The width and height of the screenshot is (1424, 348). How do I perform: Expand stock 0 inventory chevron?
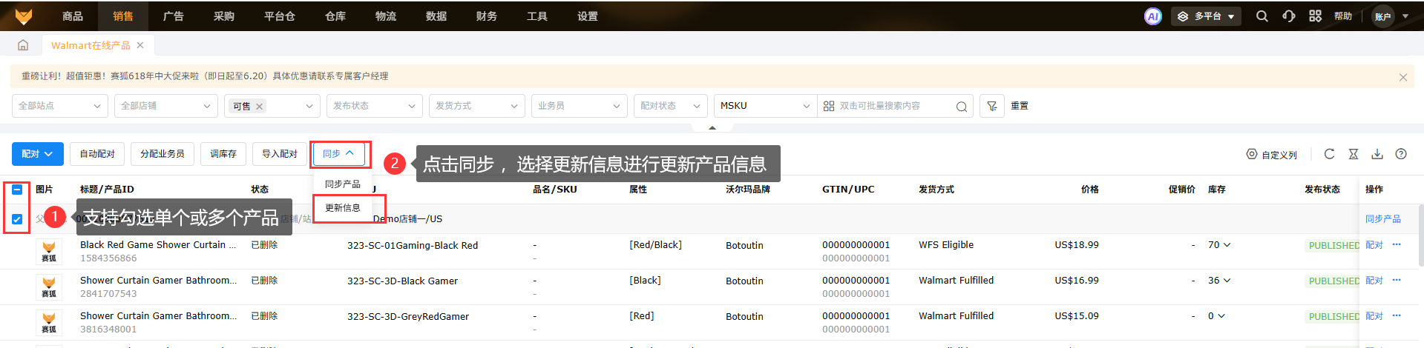[1221, 316]
